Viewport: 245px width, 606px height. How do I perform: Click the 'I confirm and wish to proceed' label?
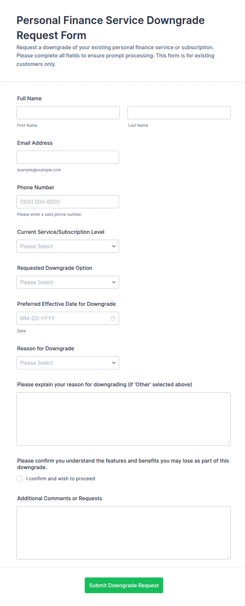click(61, 479)
